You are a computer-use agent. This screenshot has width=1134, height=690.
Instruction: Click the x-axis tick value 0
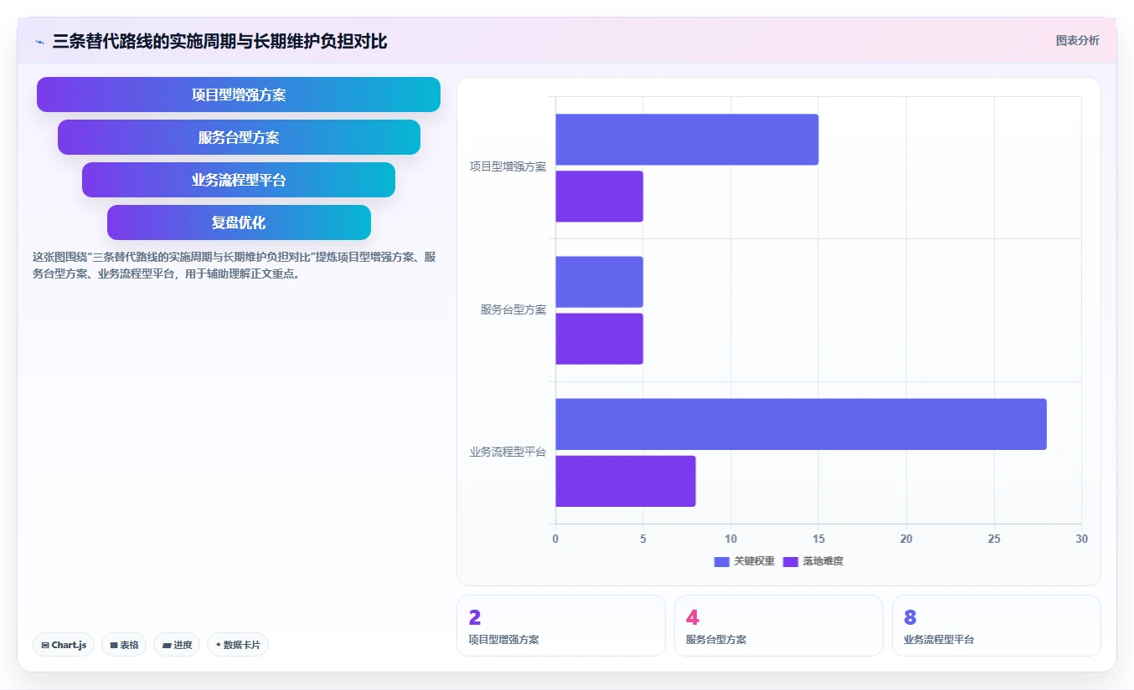555,539
